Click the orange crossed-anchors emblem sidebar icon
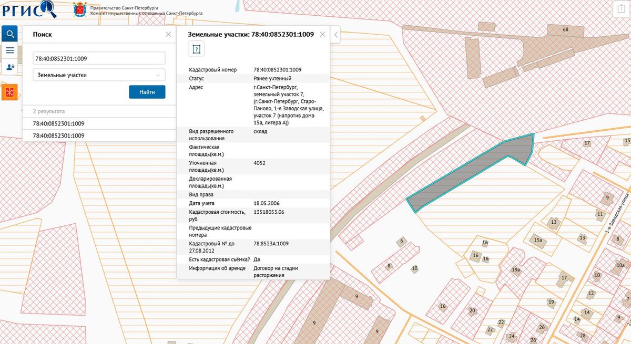631x344 pixels. [x=9, y=92]
